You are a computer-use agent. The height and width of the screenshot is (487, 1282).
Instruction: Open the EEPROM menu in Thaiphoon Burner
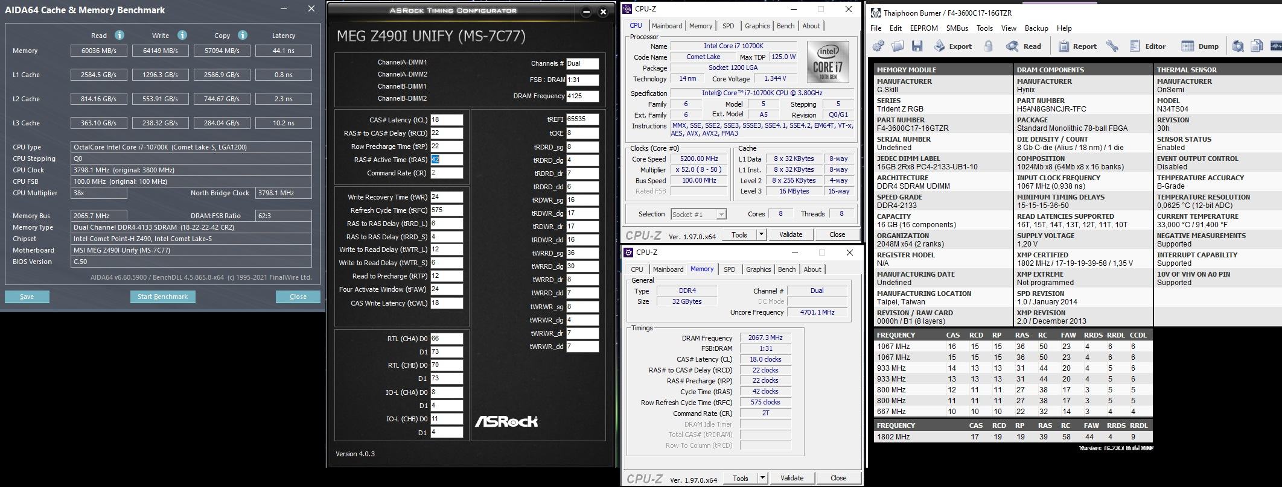923,28
